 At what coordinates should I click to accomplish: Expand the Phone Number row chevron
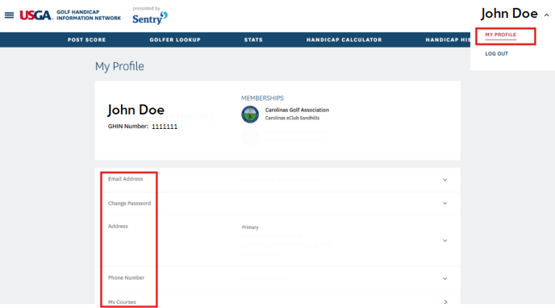(x=445, y=279)
